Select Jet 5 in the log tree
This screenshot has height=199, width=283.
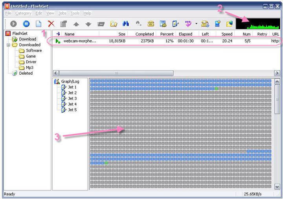(x=72, y=110)
